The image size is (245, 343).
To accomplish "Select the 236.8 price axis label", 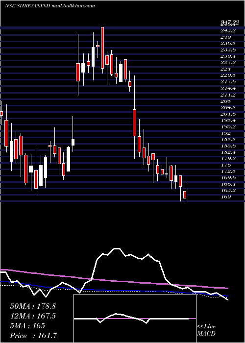I will (x=228, y=44).
